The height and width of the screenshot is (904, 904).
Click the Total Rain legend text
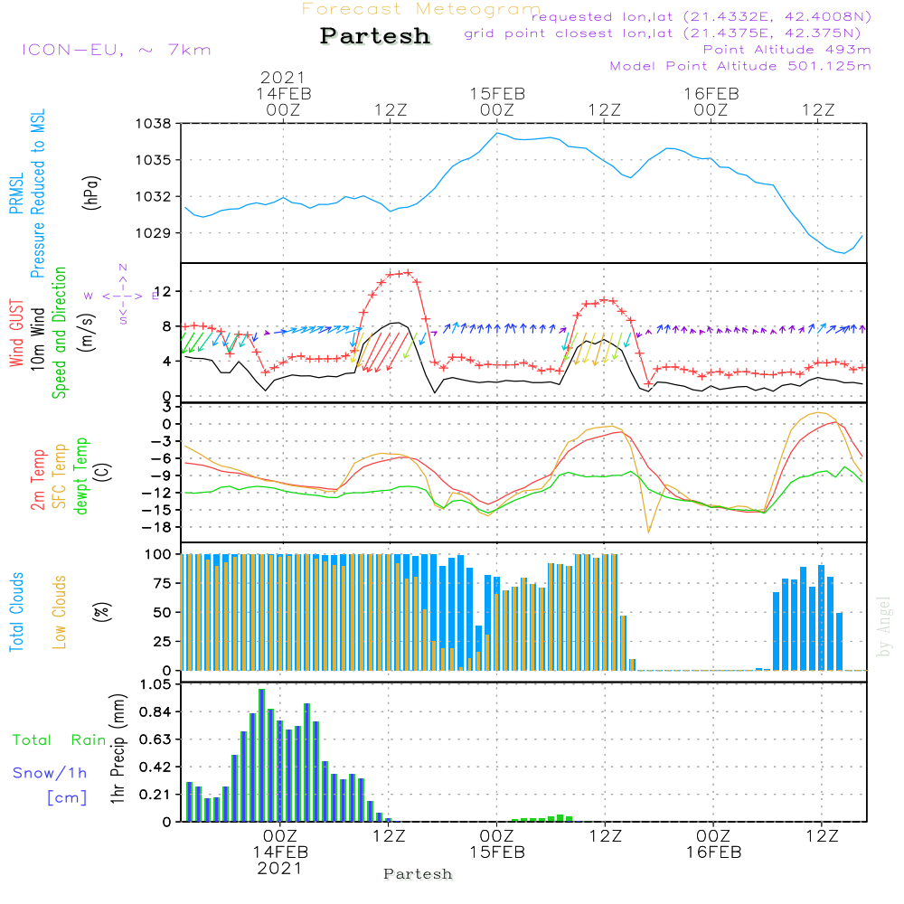click(x=60, y=739)
